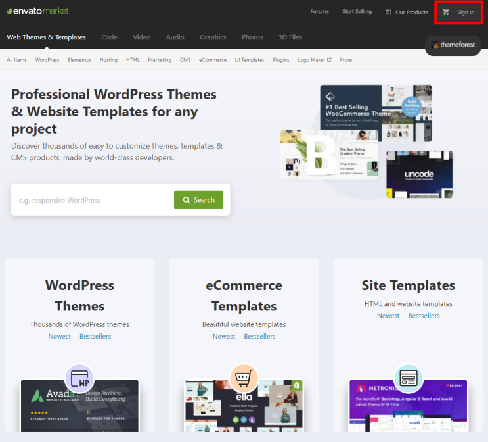
Task: Open Newest under eCommerce Templates
Action: pyautogui.click(x=224, y=336)
